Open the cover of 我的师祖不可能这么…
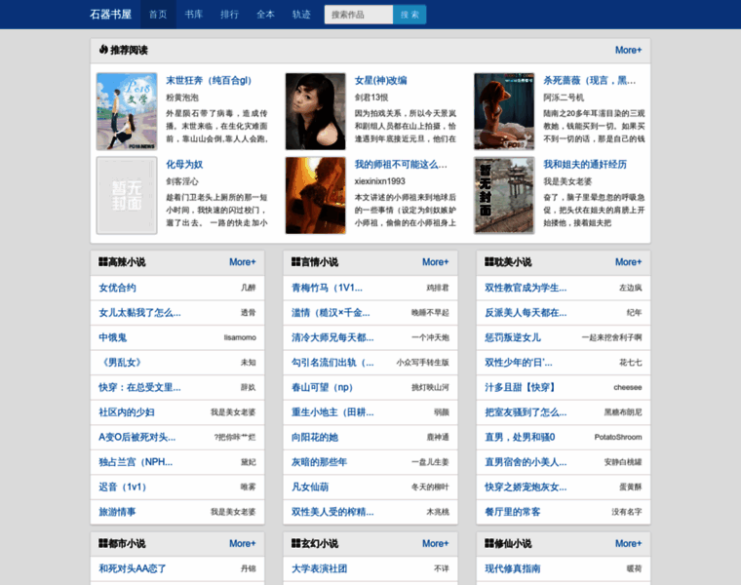This screenshot has width=741, height=585. click(315, 196)
